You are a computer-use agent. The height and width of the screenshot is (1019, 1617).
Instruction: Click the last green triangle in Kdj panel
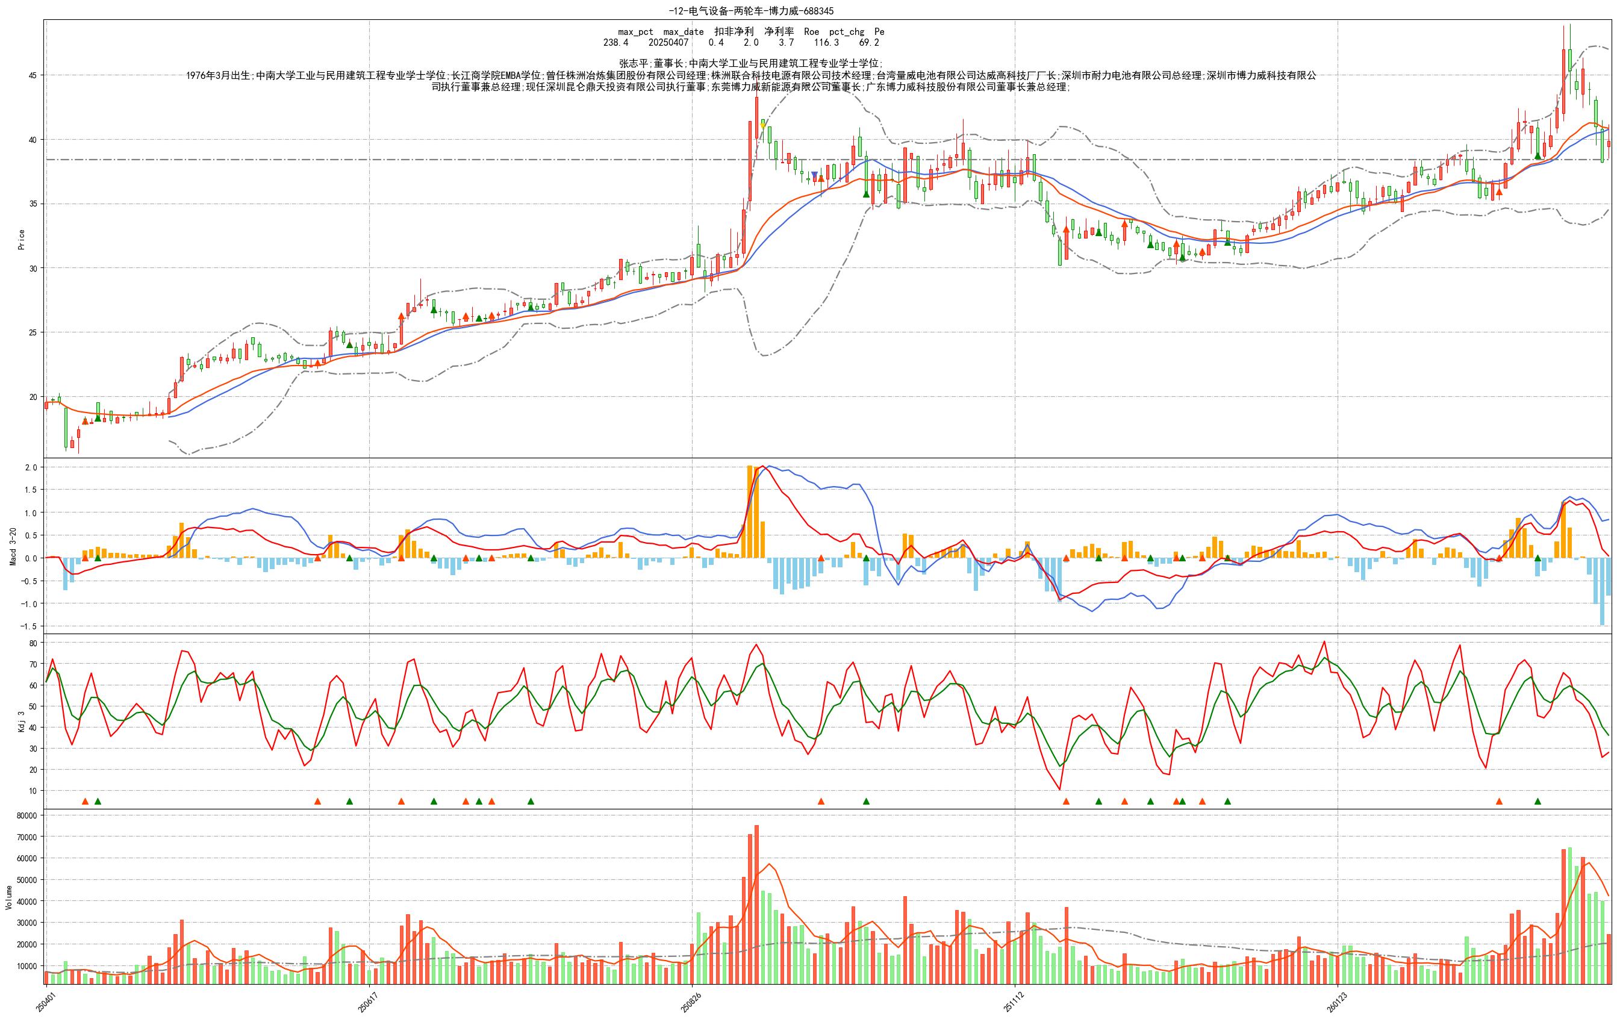[x=1538, y=801]
